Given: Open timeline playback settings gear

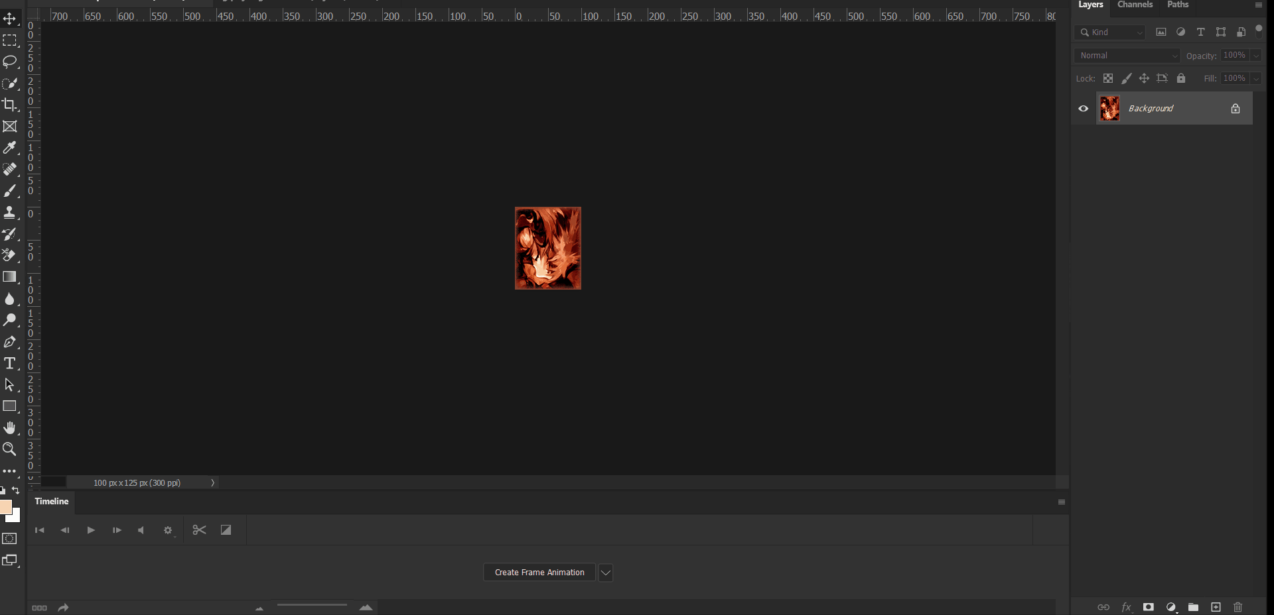Looking at the screenshot, I should 168,530.
